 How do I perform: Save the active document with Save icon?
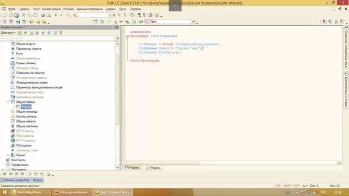pyautogui.click(x=16, y=15)
